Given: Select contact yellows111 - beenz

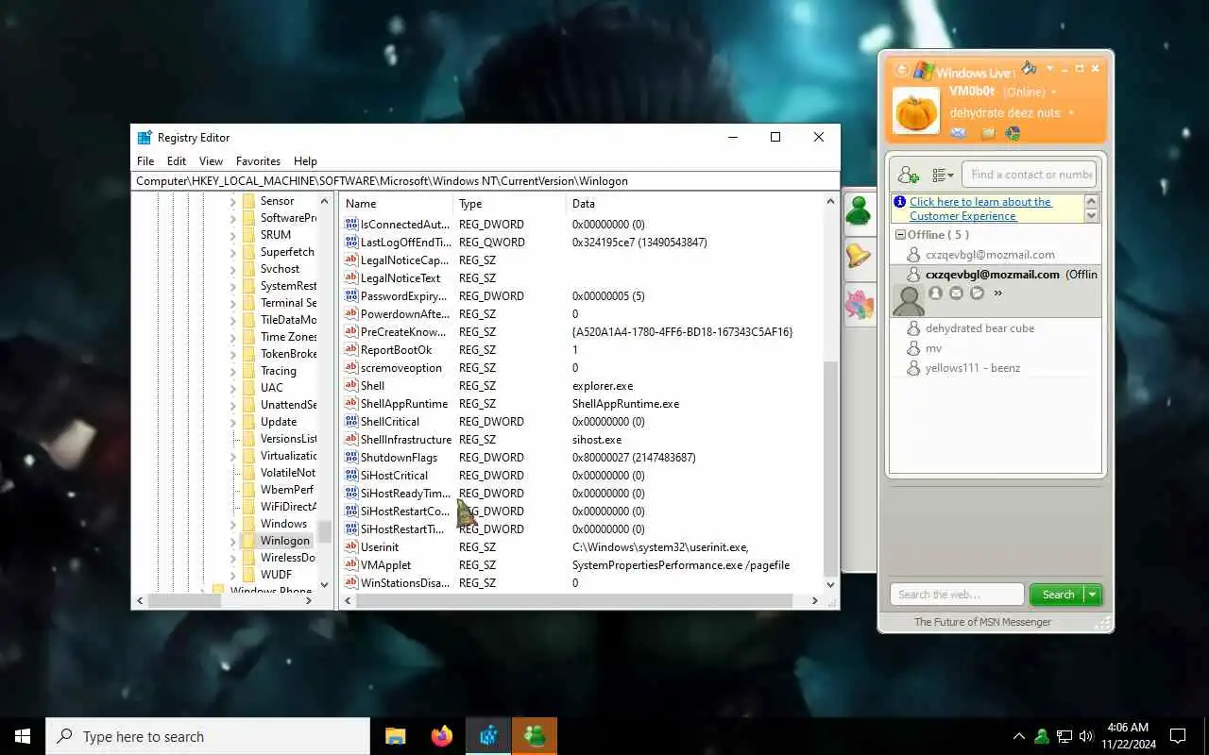Looking at the screenshot, I should click(973, 368).
